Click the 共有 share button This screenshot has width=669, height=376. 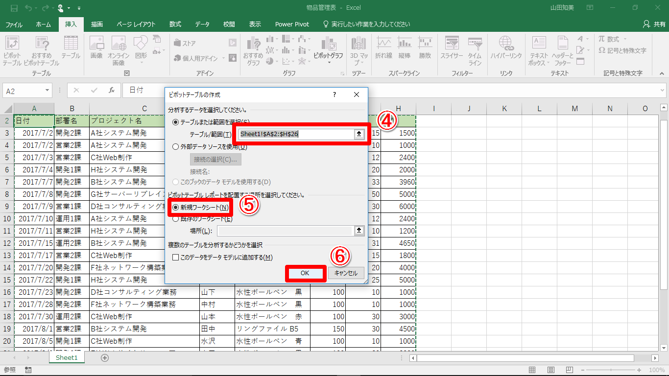[654, 24]
